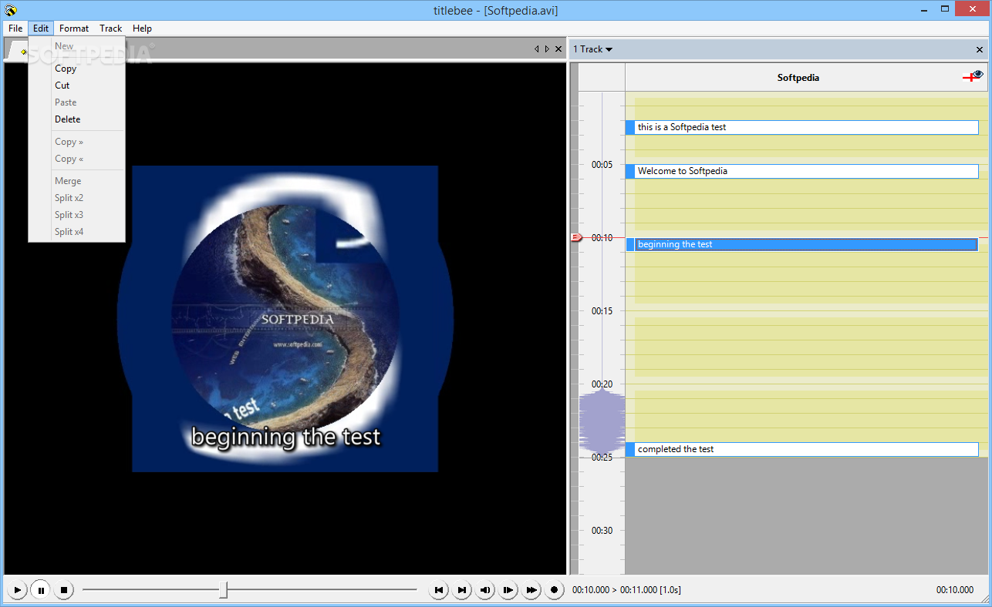Start video playback with the play button

click(x=17, y=590)
